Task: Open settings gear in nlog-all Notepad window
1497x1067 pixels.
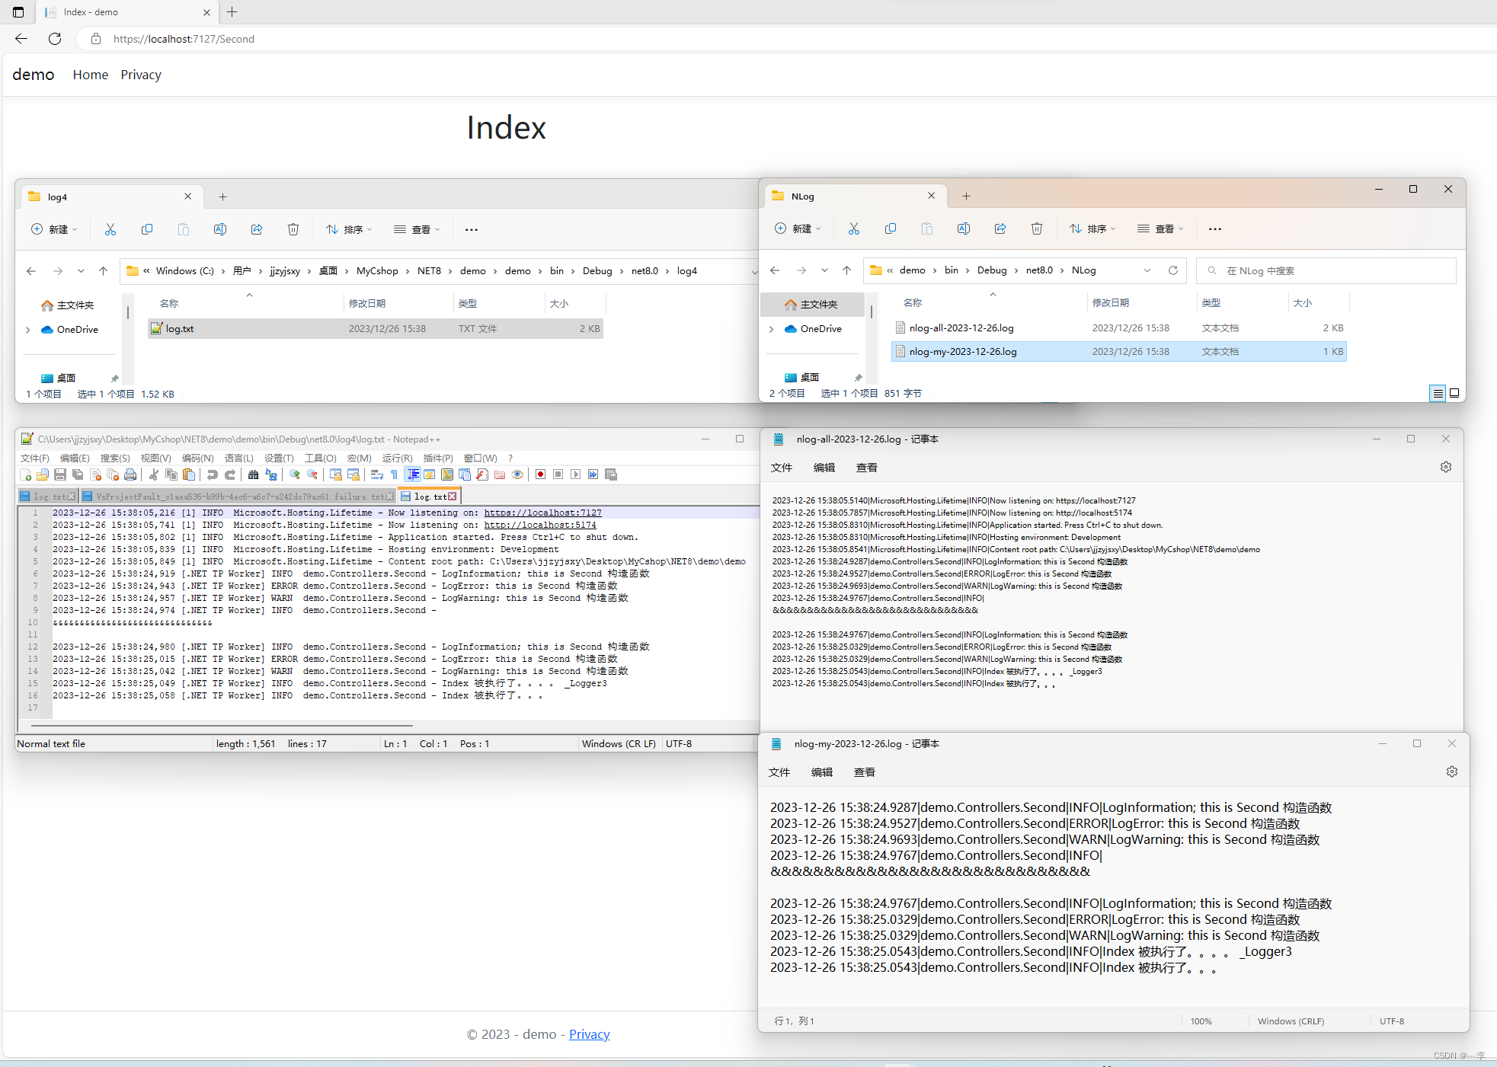Action: 1446,467
